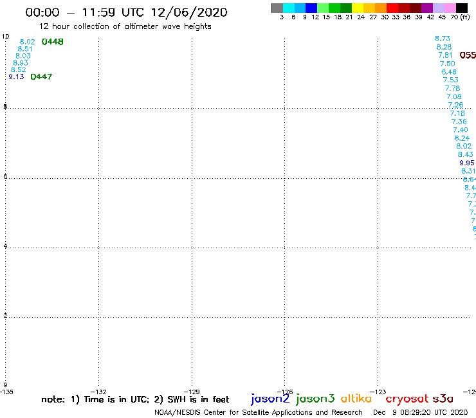Click the jason2 satellite legend label
The height and width of the screenshot is (418, 476).
pyautogui.click(x=270, y=399)
